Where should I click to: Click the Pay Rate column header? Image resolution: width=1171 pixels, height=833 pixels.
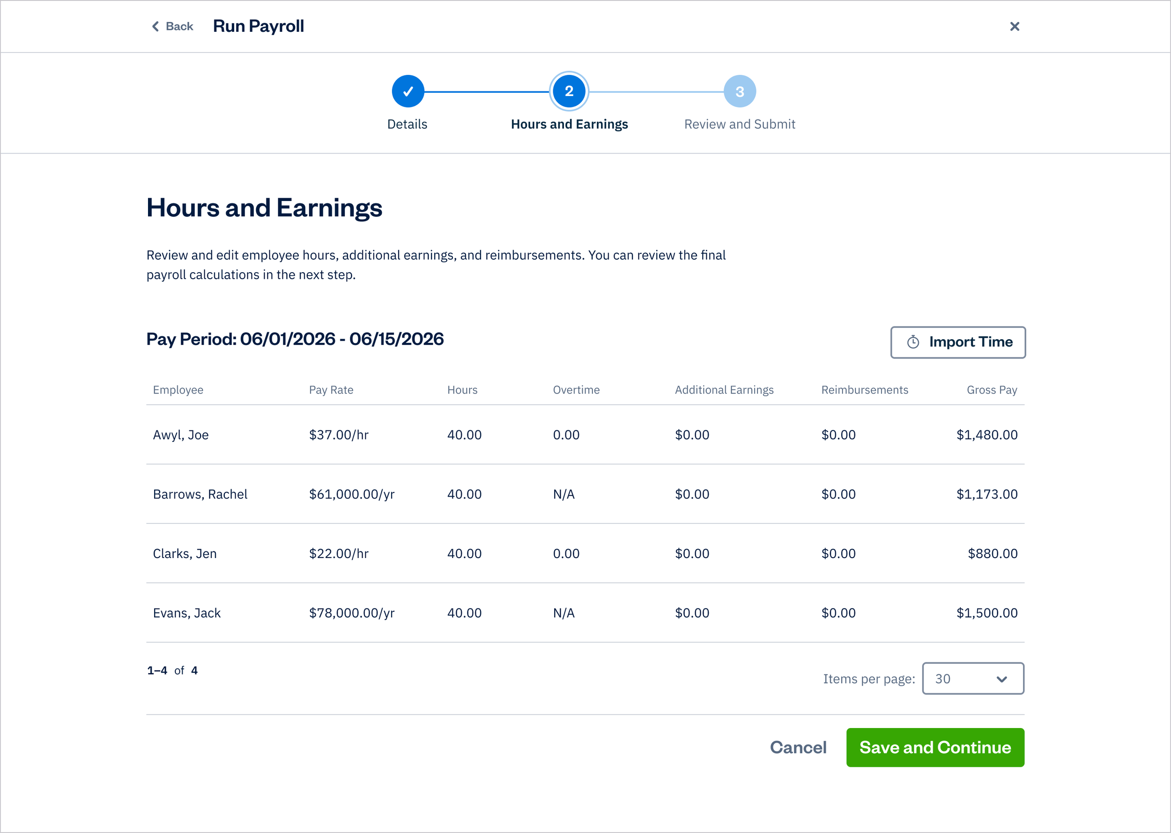(331, 390)
